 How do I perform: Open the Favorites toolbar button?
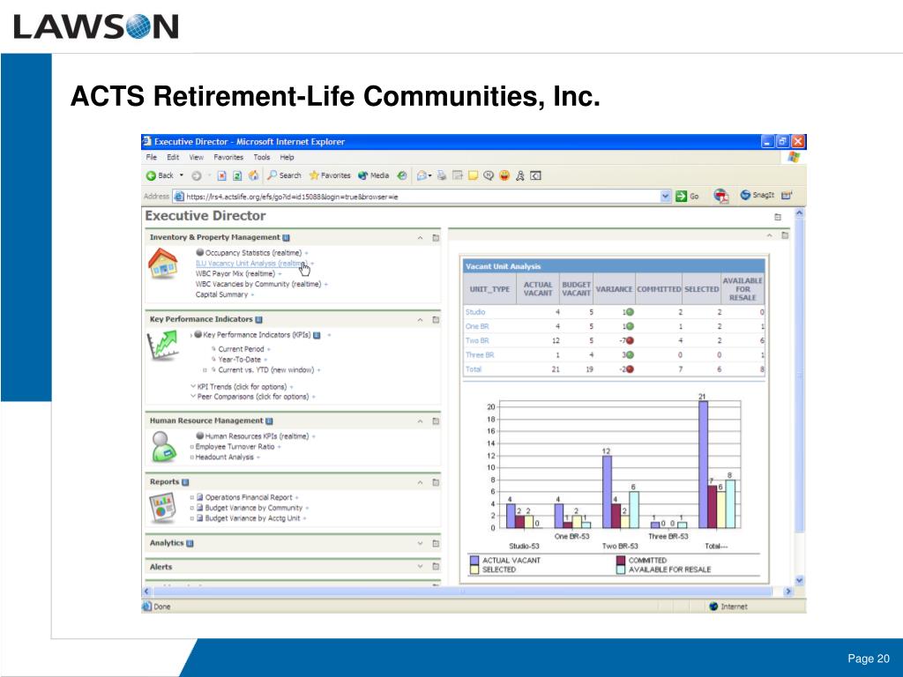(x=330, y=175)
